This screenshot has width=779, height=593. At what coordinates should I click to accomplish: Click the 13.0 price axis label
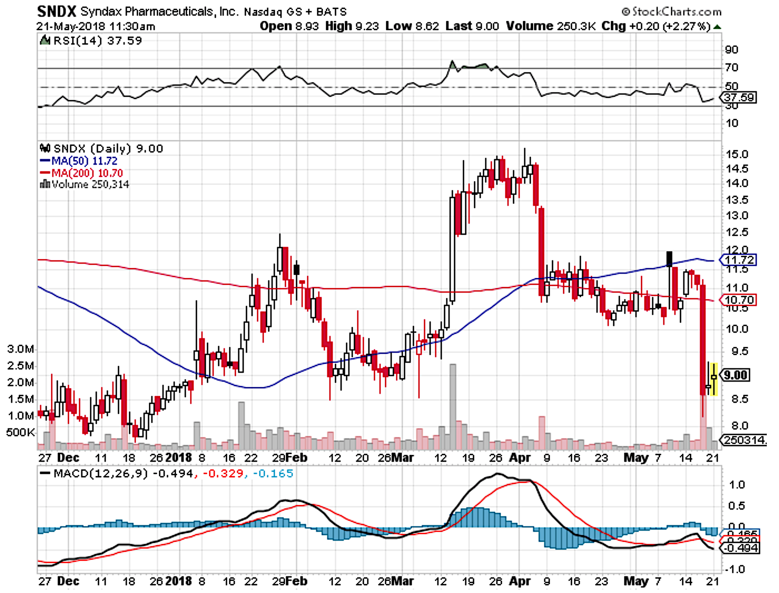[737, 215]
